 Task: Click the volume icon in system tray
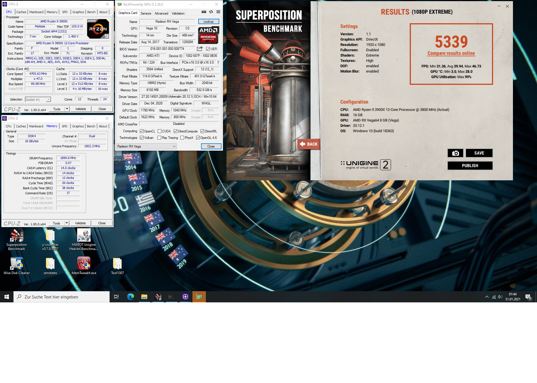500,297
